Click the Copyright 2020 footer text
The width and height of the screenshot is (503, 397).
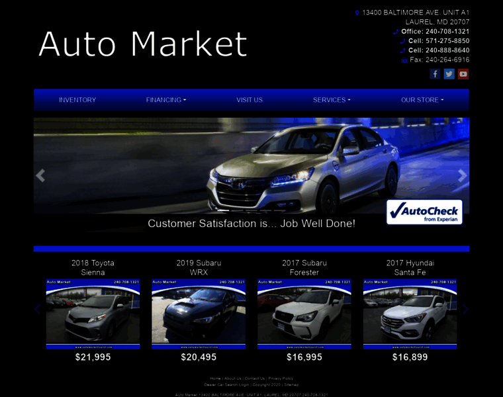point(267,384)
